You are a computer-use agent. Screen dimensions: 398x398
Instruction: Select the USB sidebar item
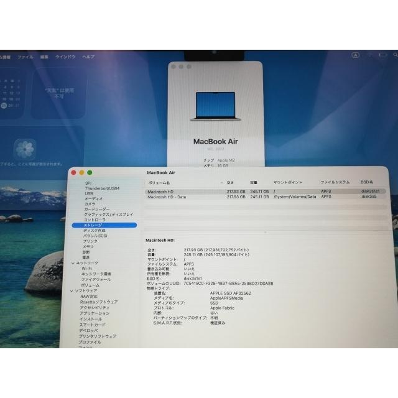tap(89, 193)
